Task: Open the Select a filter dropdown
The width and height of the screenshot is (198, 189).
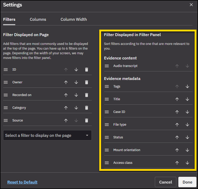Action: 47,135
